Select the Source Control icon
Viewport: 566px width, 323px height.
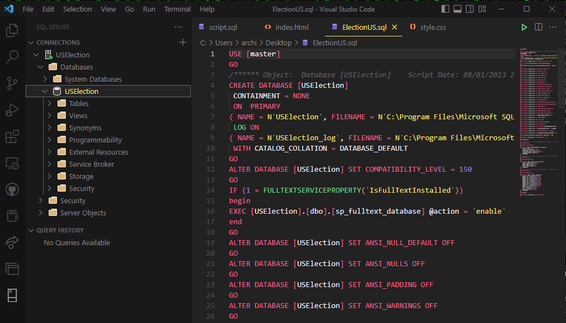tap(12, 83)
